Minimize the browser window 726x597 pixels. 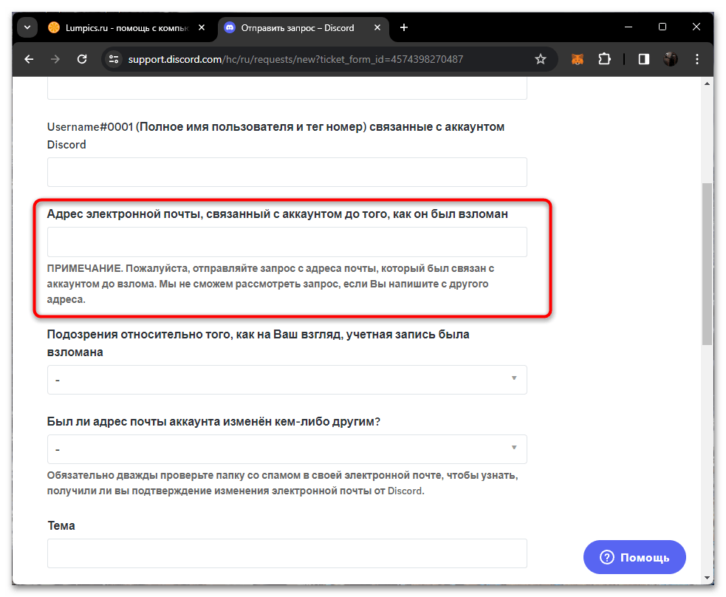click(629, 27)
